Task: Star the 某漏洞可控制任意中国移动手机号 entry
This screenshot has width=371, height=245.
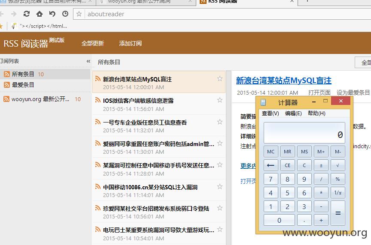Action: (x=220, y=165)
